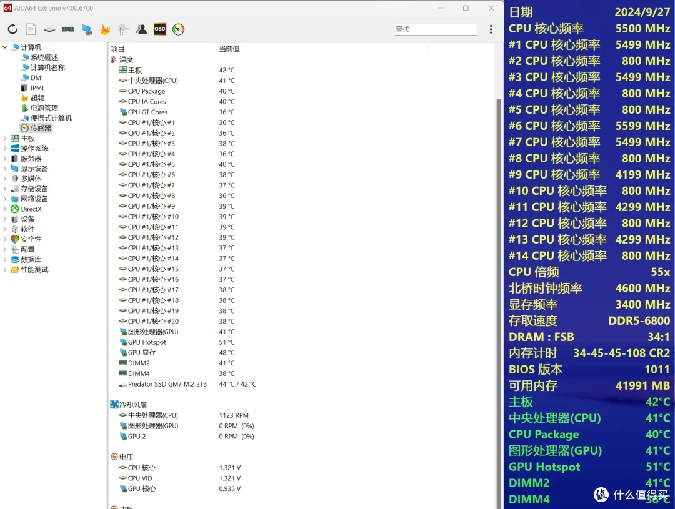Select the GPU 2 fan row
This screenshot has height=509, width=675.
187,437
